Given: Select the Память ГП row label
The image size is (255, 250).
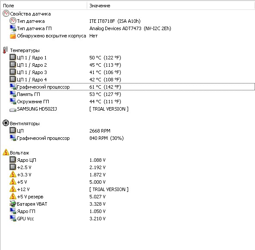Looking at the screenshot, I should pyautogui.click(x=28, y=94).
